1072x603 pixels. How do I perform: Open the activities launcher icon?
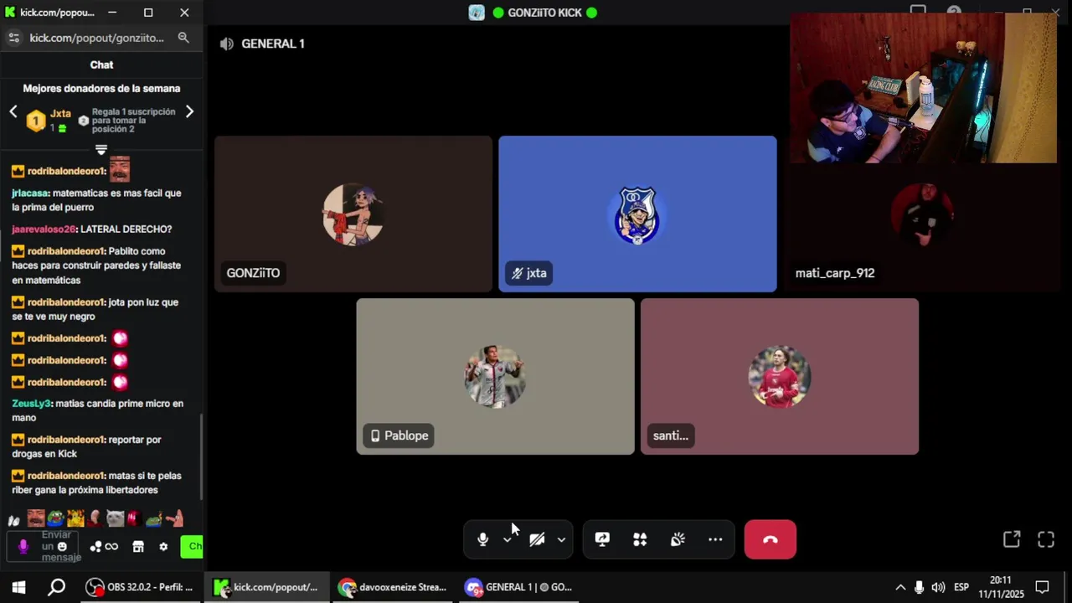point(640,539)
